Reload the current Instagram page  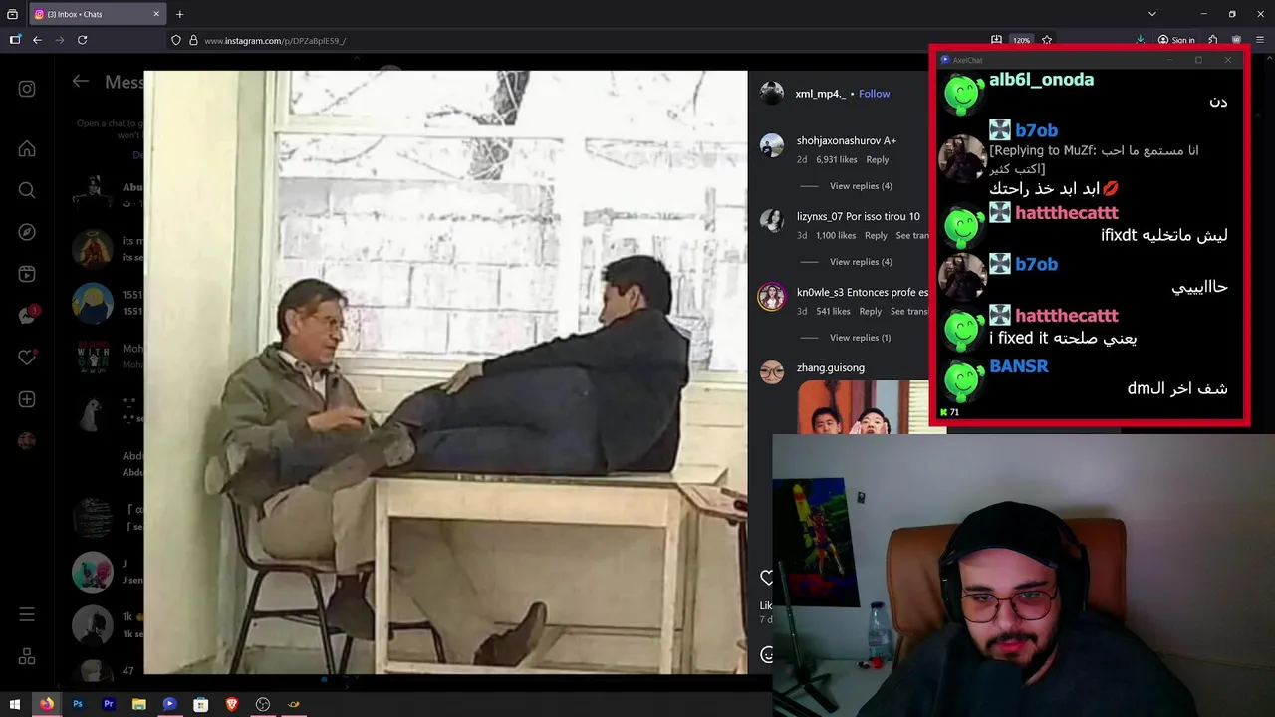[x=83, y=40]
